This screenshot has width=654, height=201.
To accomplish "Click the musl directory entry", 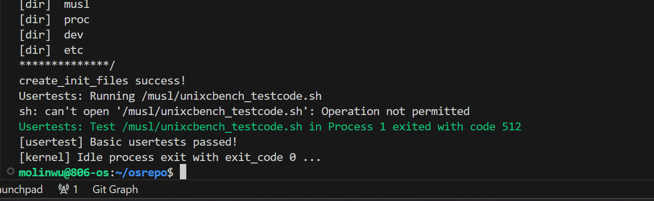I will pos(77,5).
